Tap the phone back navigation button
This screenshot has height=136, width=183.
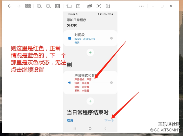pyautogui.click(x=105, y=128)
